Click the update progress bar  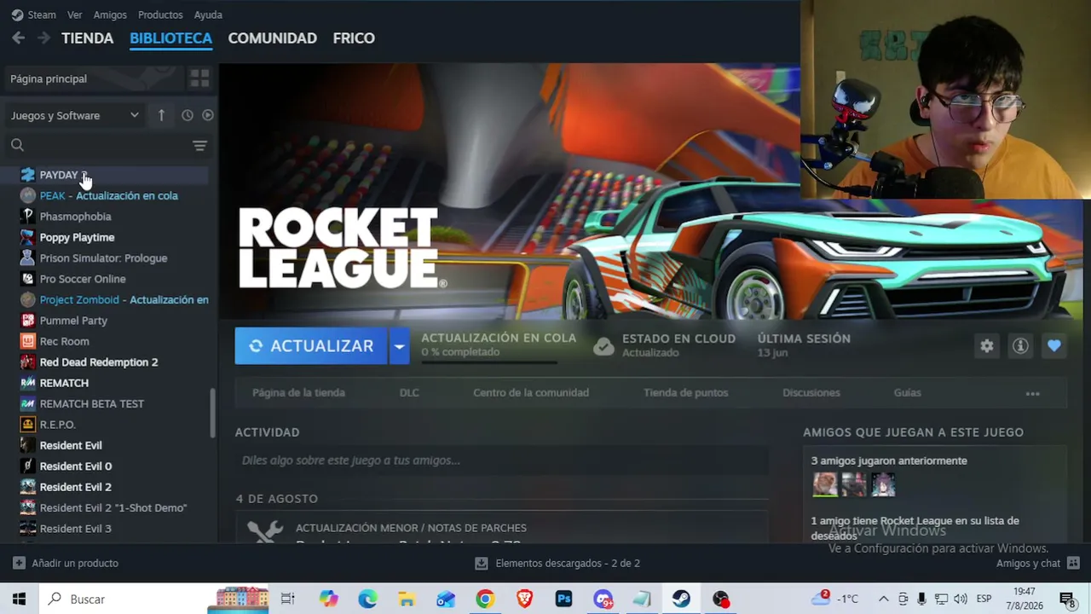coord(489,363)
